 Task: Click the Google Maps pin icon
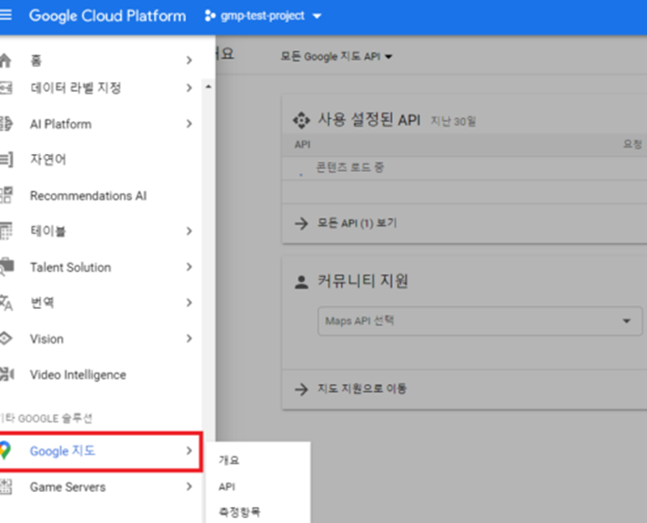click(x=5, y=450)
